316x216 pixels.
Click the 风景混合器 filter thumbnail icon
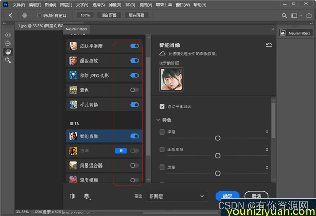click(x=73, y=166)
